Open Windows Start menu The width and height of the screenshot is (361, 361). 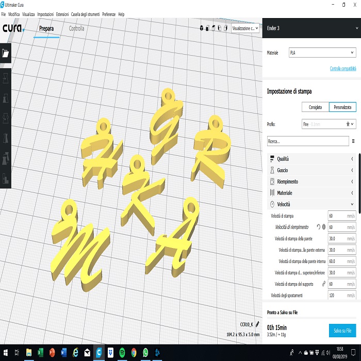5,352
